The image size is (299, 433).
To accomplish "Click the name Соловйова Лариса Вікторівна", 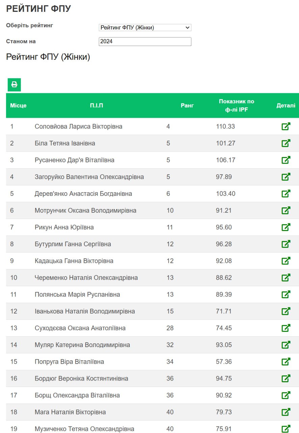I will [x=79, y=127].
